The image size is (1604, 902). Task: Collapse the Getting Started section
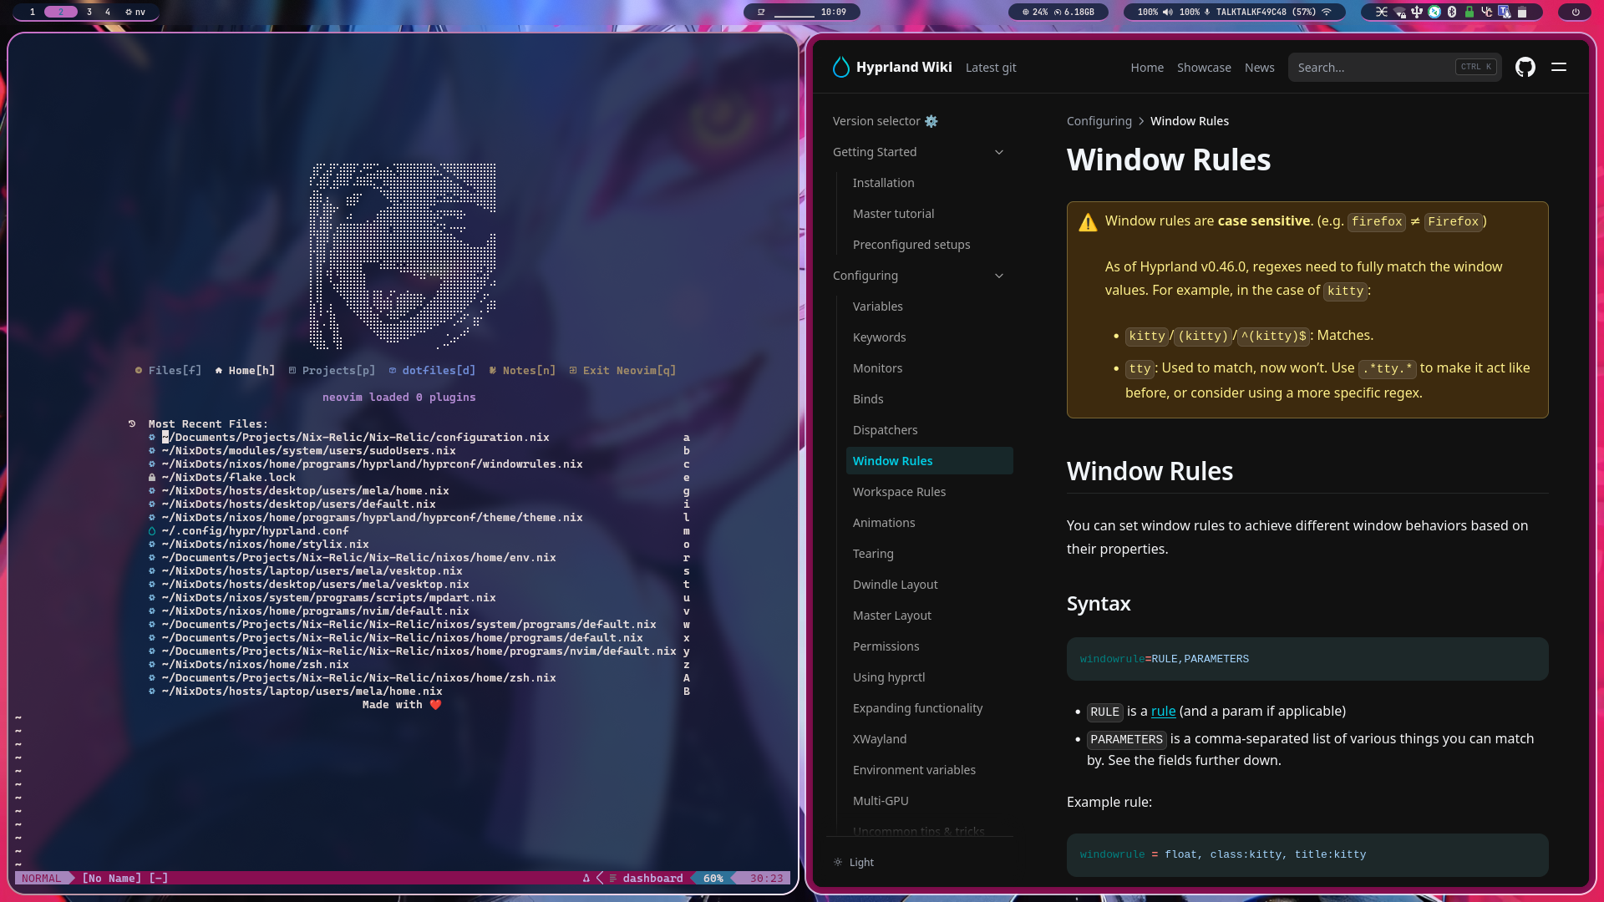pos(998,152)
